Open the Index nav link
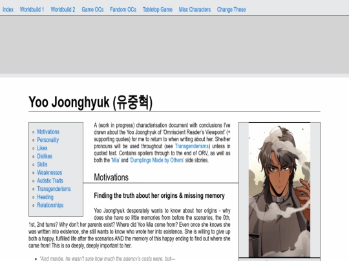The image size is (349, 261). pos(8,10)
